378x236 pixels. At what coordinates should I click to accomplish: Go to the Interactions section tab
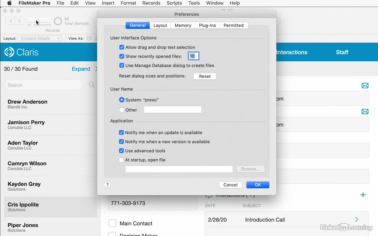pyautogui.click(x=292, y=52)
